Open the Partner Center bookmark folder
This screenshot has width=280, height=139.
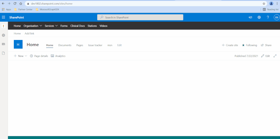coord(23,10)
